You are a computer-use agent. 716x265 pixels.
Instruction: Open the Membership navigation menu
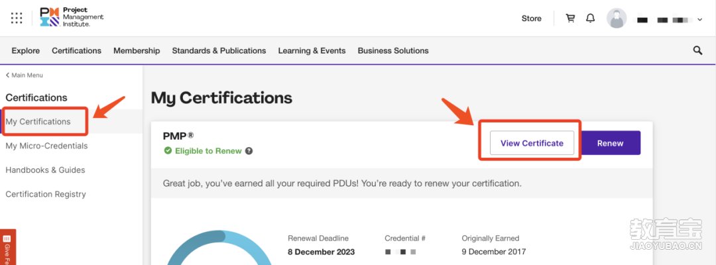(137, 50)
